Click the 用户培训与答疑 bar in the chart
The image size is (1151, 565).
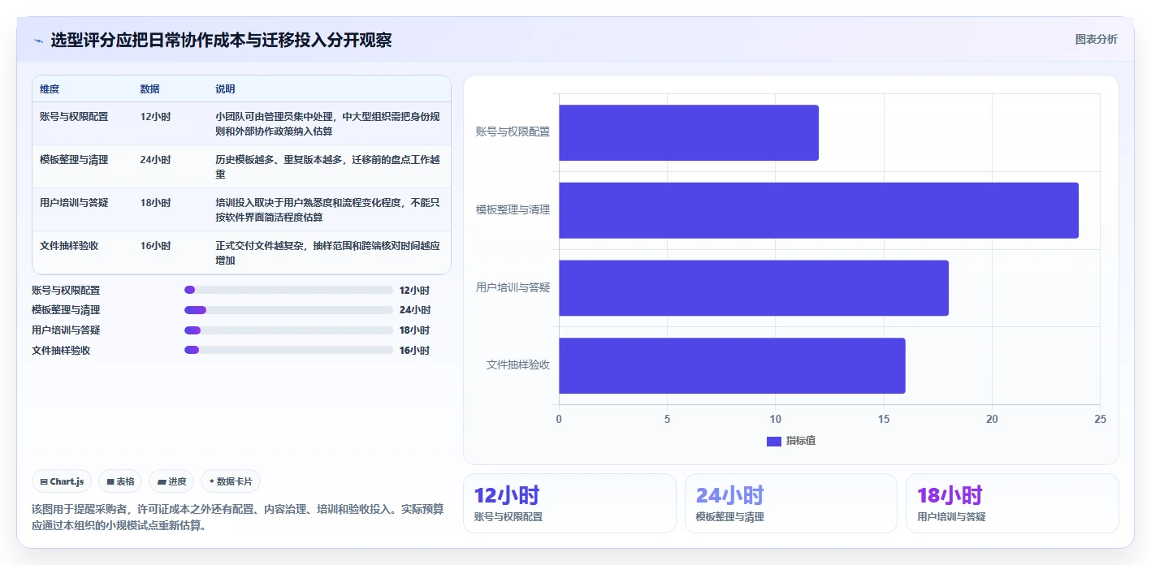click(754, 288)
